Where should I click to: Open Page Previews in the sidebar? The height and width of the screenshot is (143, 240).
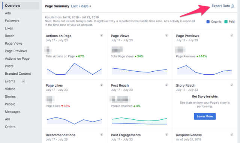pos(16,51)
